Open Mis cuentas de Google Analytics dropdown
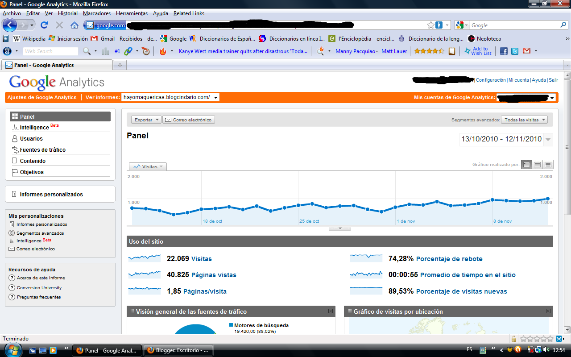 click(x=526, y=98)
